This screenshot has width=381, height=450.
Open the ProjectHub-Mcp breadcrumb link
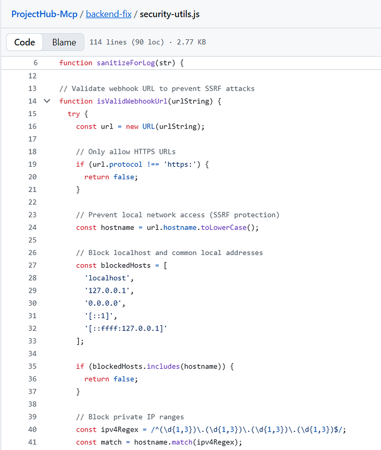[44, 14]
